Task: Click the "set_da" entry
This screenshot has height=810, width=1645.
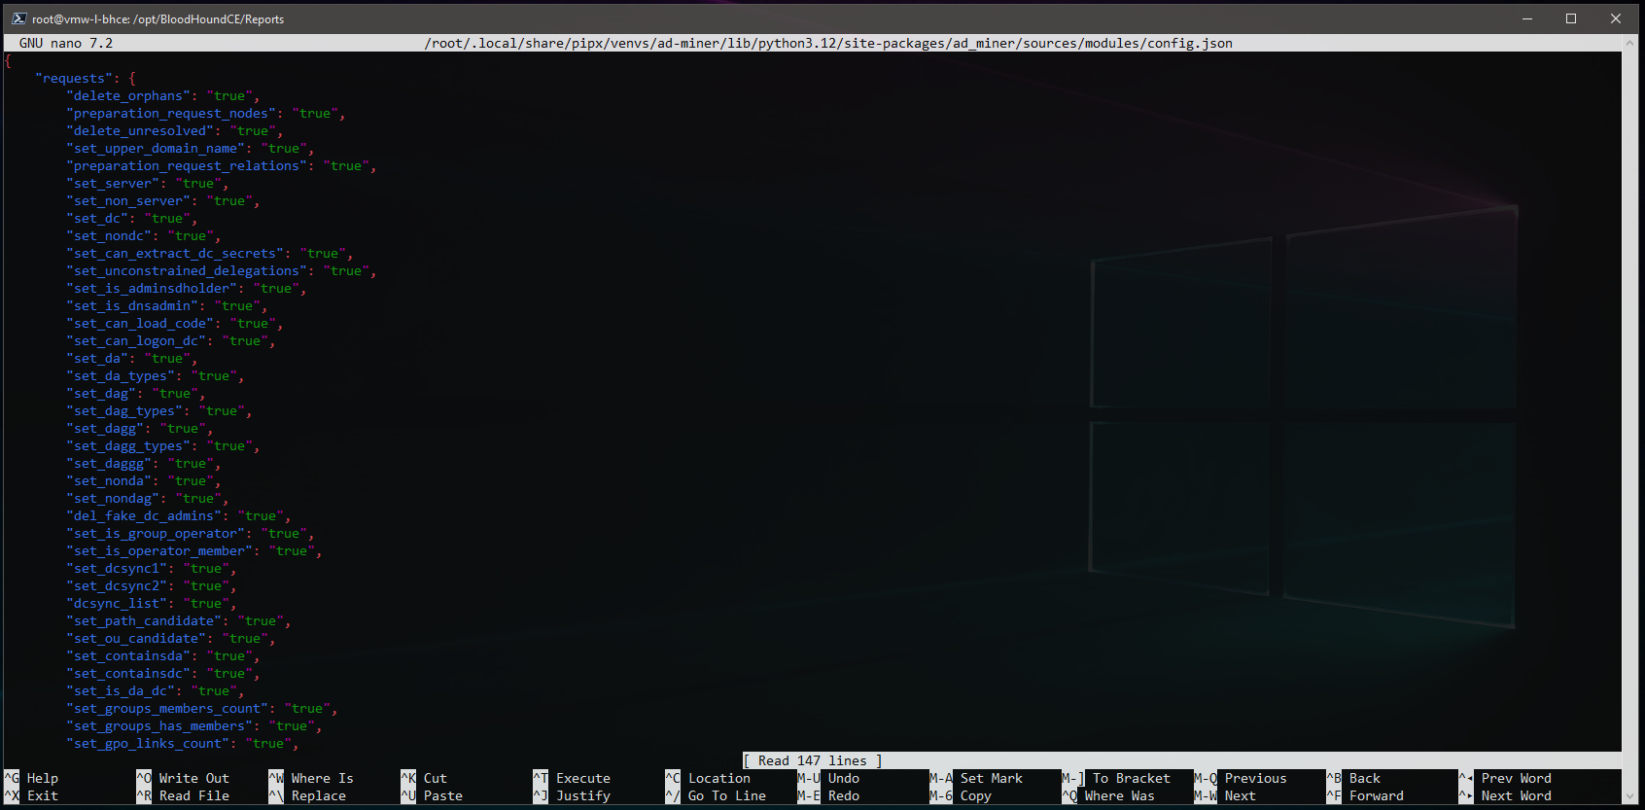Action: (x=132, y=359)
